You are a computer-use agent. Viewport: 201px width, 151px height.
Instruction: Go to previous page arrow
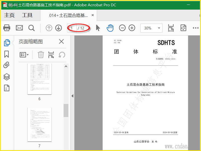(x=49, y=28)
